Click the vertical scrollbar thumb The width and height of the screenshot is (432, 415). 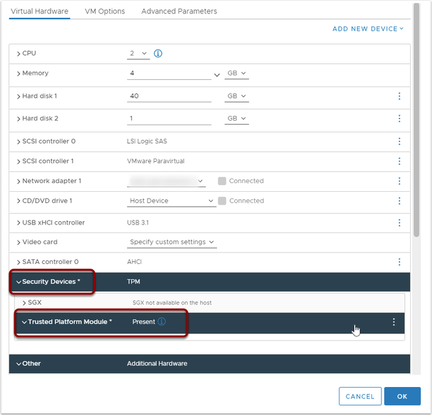click(x=417, y=120)
